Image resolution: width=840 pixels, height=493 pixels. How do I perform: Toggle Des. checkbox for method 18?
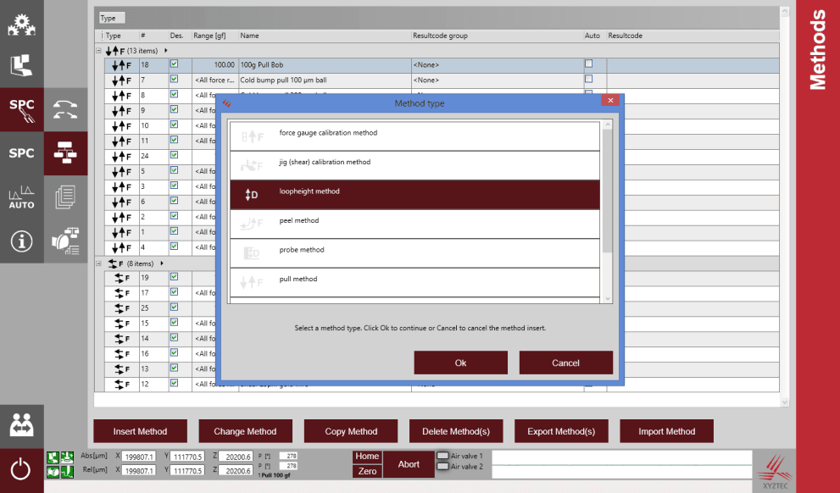[x=174, y=64]
